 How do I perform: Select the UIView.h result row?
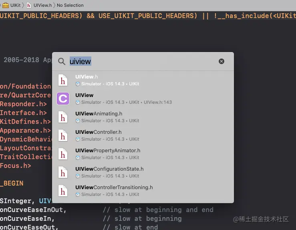tap(143, 80)
